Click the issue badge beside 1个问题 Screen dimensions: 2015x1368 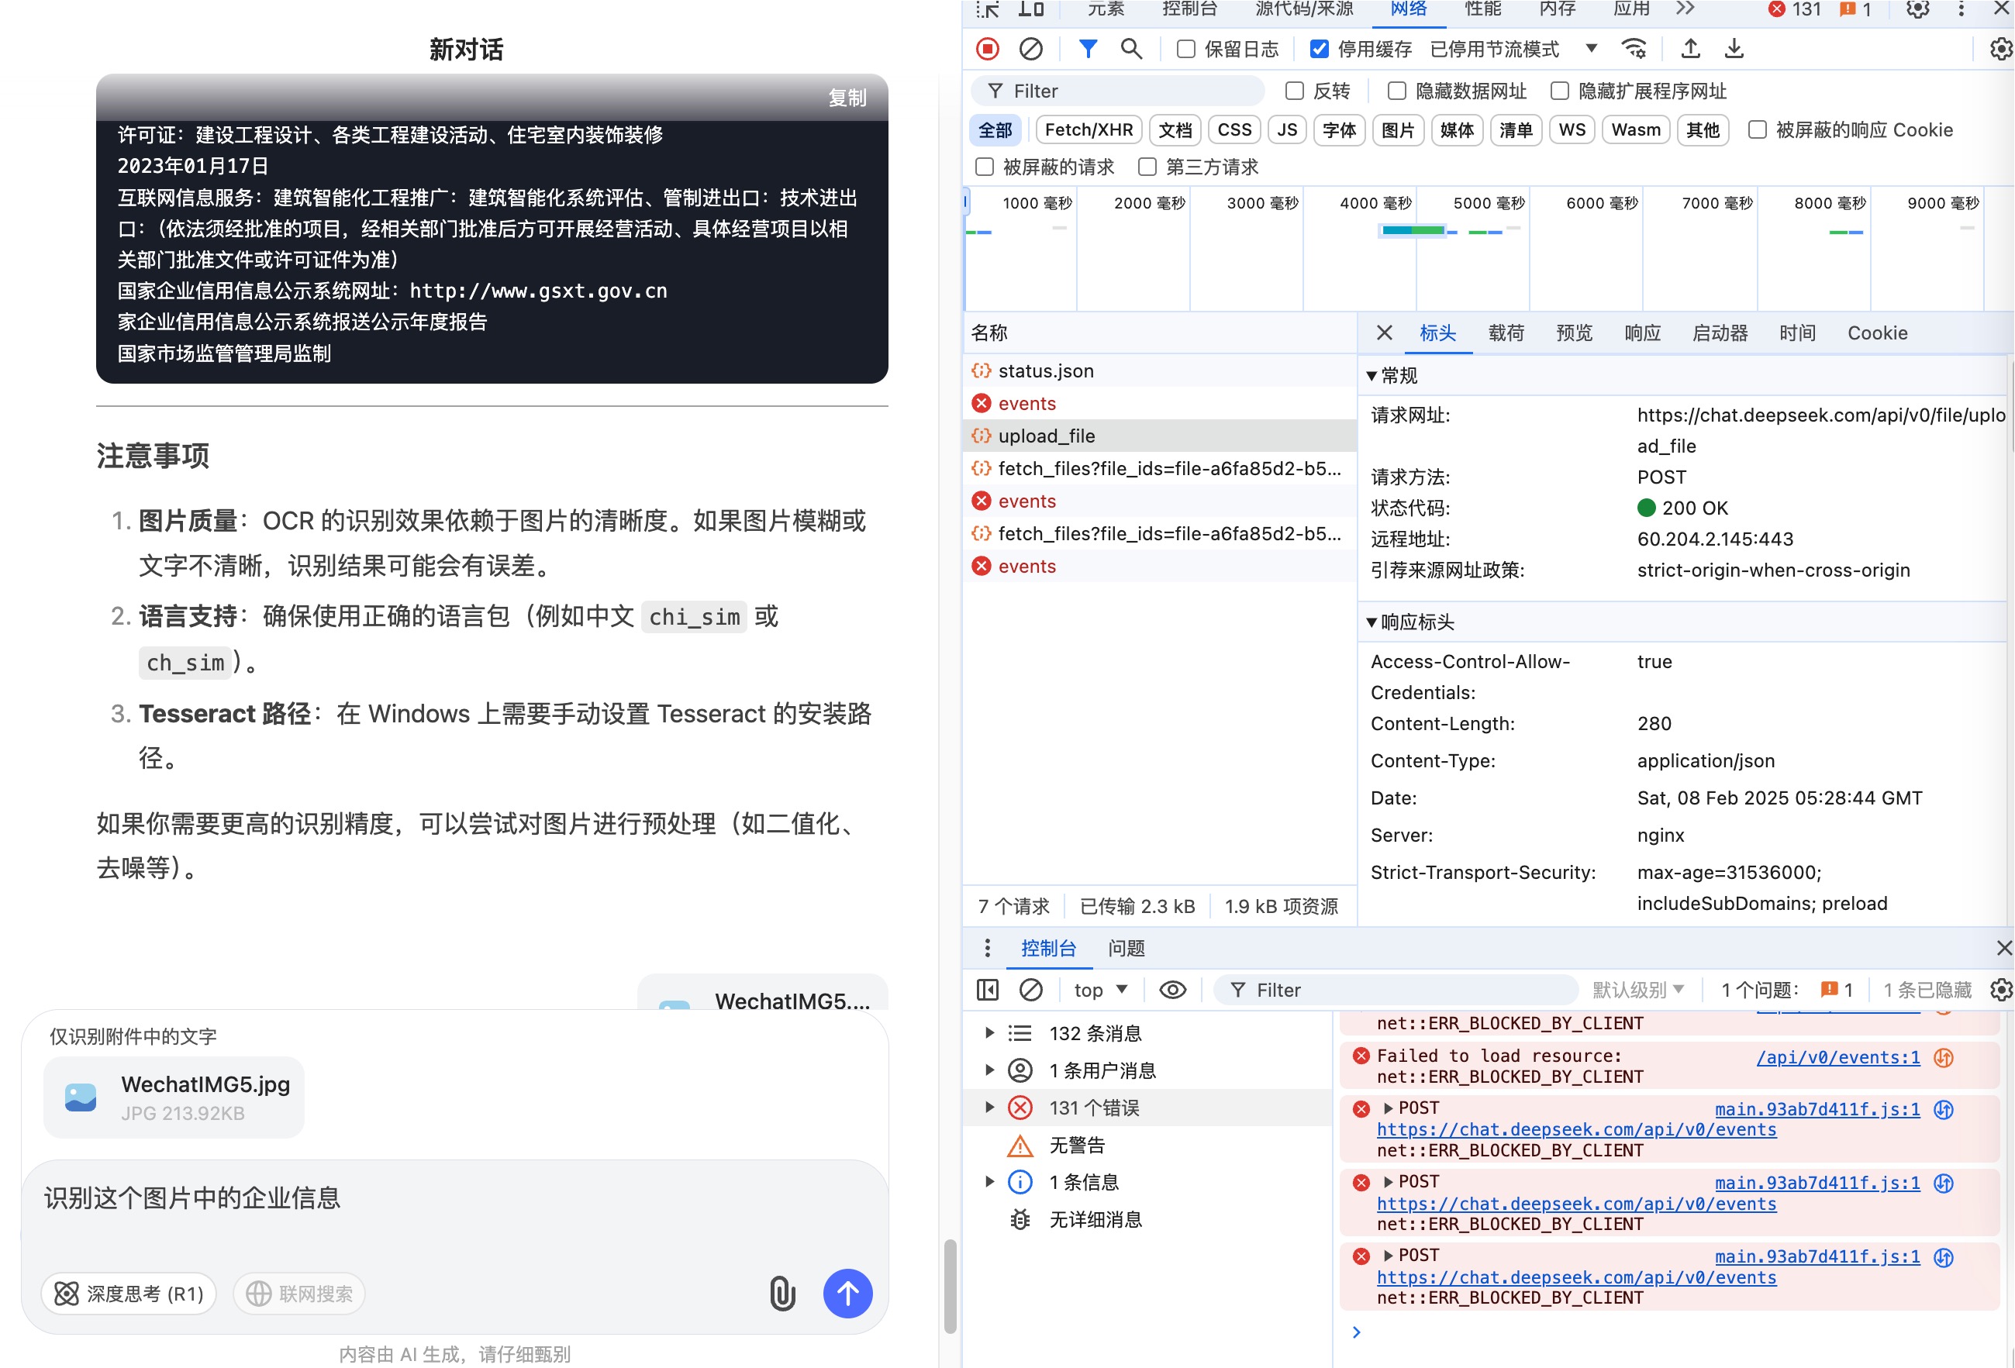1837,990
